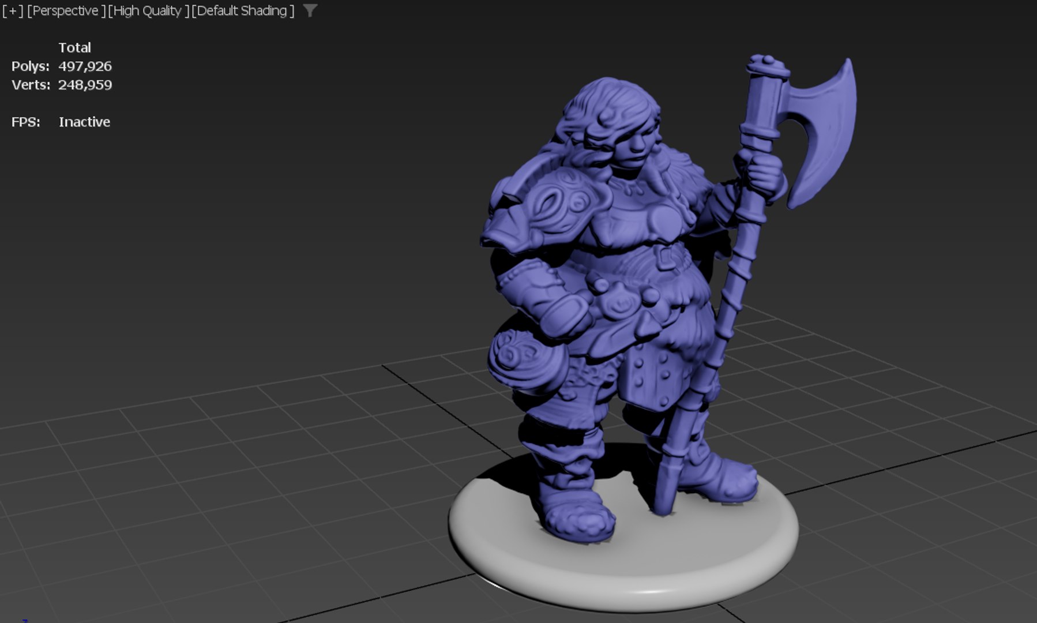Open the [+] general viewport menu

[x=13, y=11]
